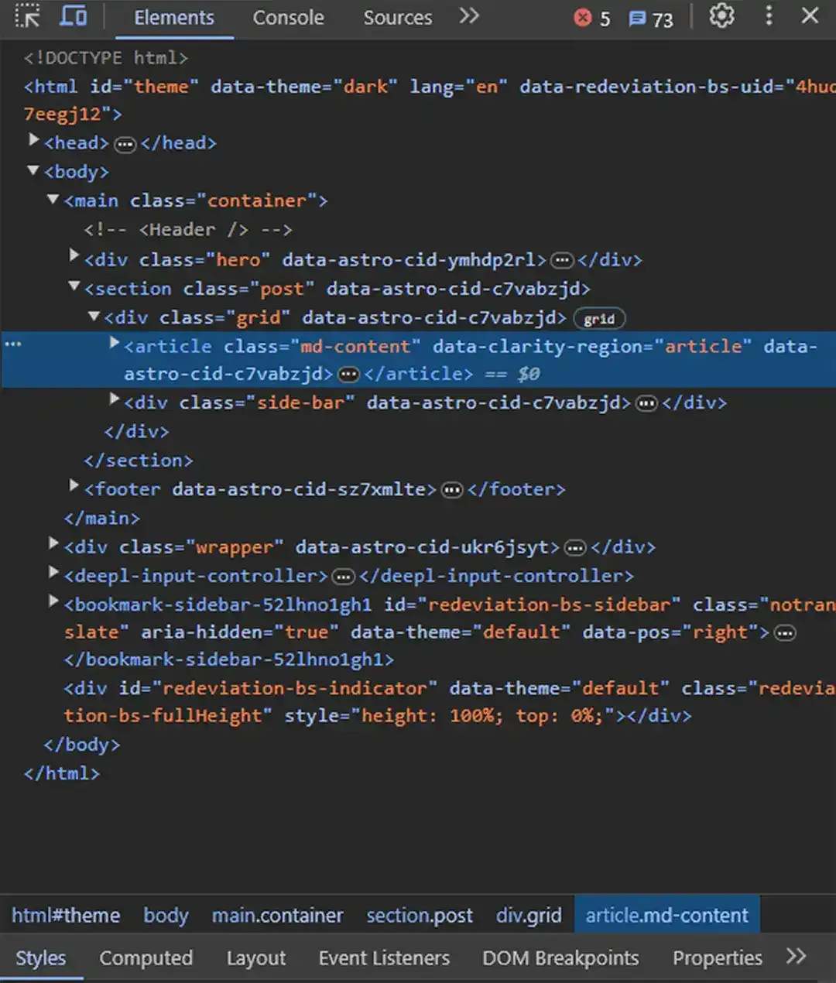Click the data-theme="dark" attribute on html

pyautogui.click(x=304, y=87)
